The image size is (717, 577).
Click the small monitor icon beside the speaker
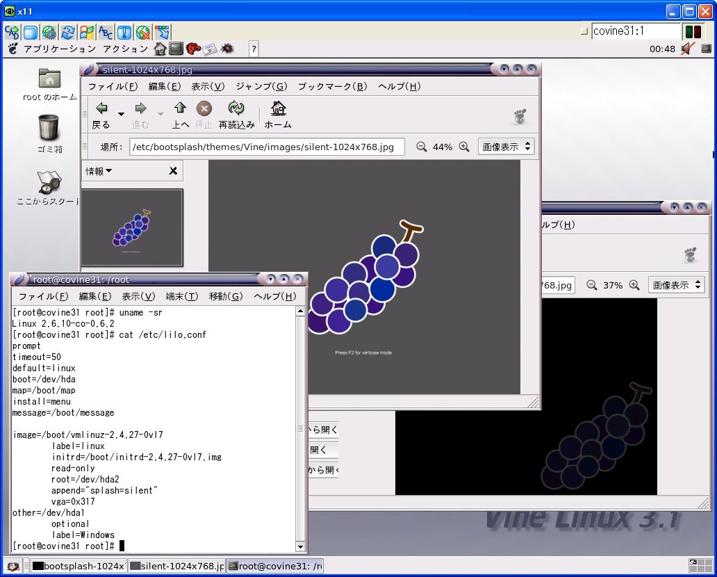click(707, 49)
